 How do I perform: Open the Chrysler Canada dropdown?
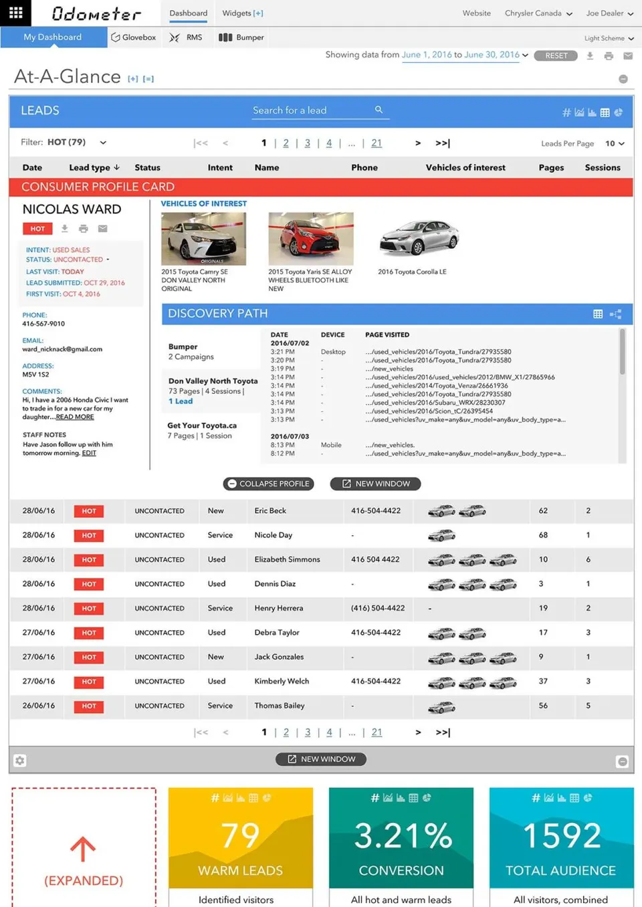538,13
